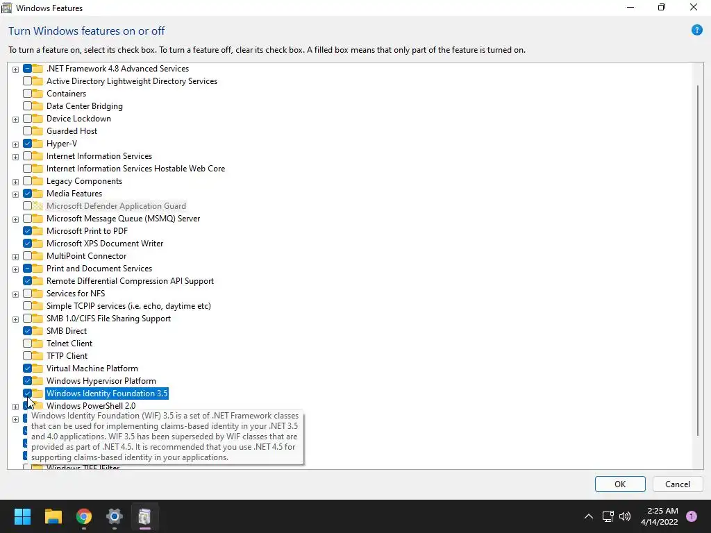Click TFTP Client folder icon

37,356
